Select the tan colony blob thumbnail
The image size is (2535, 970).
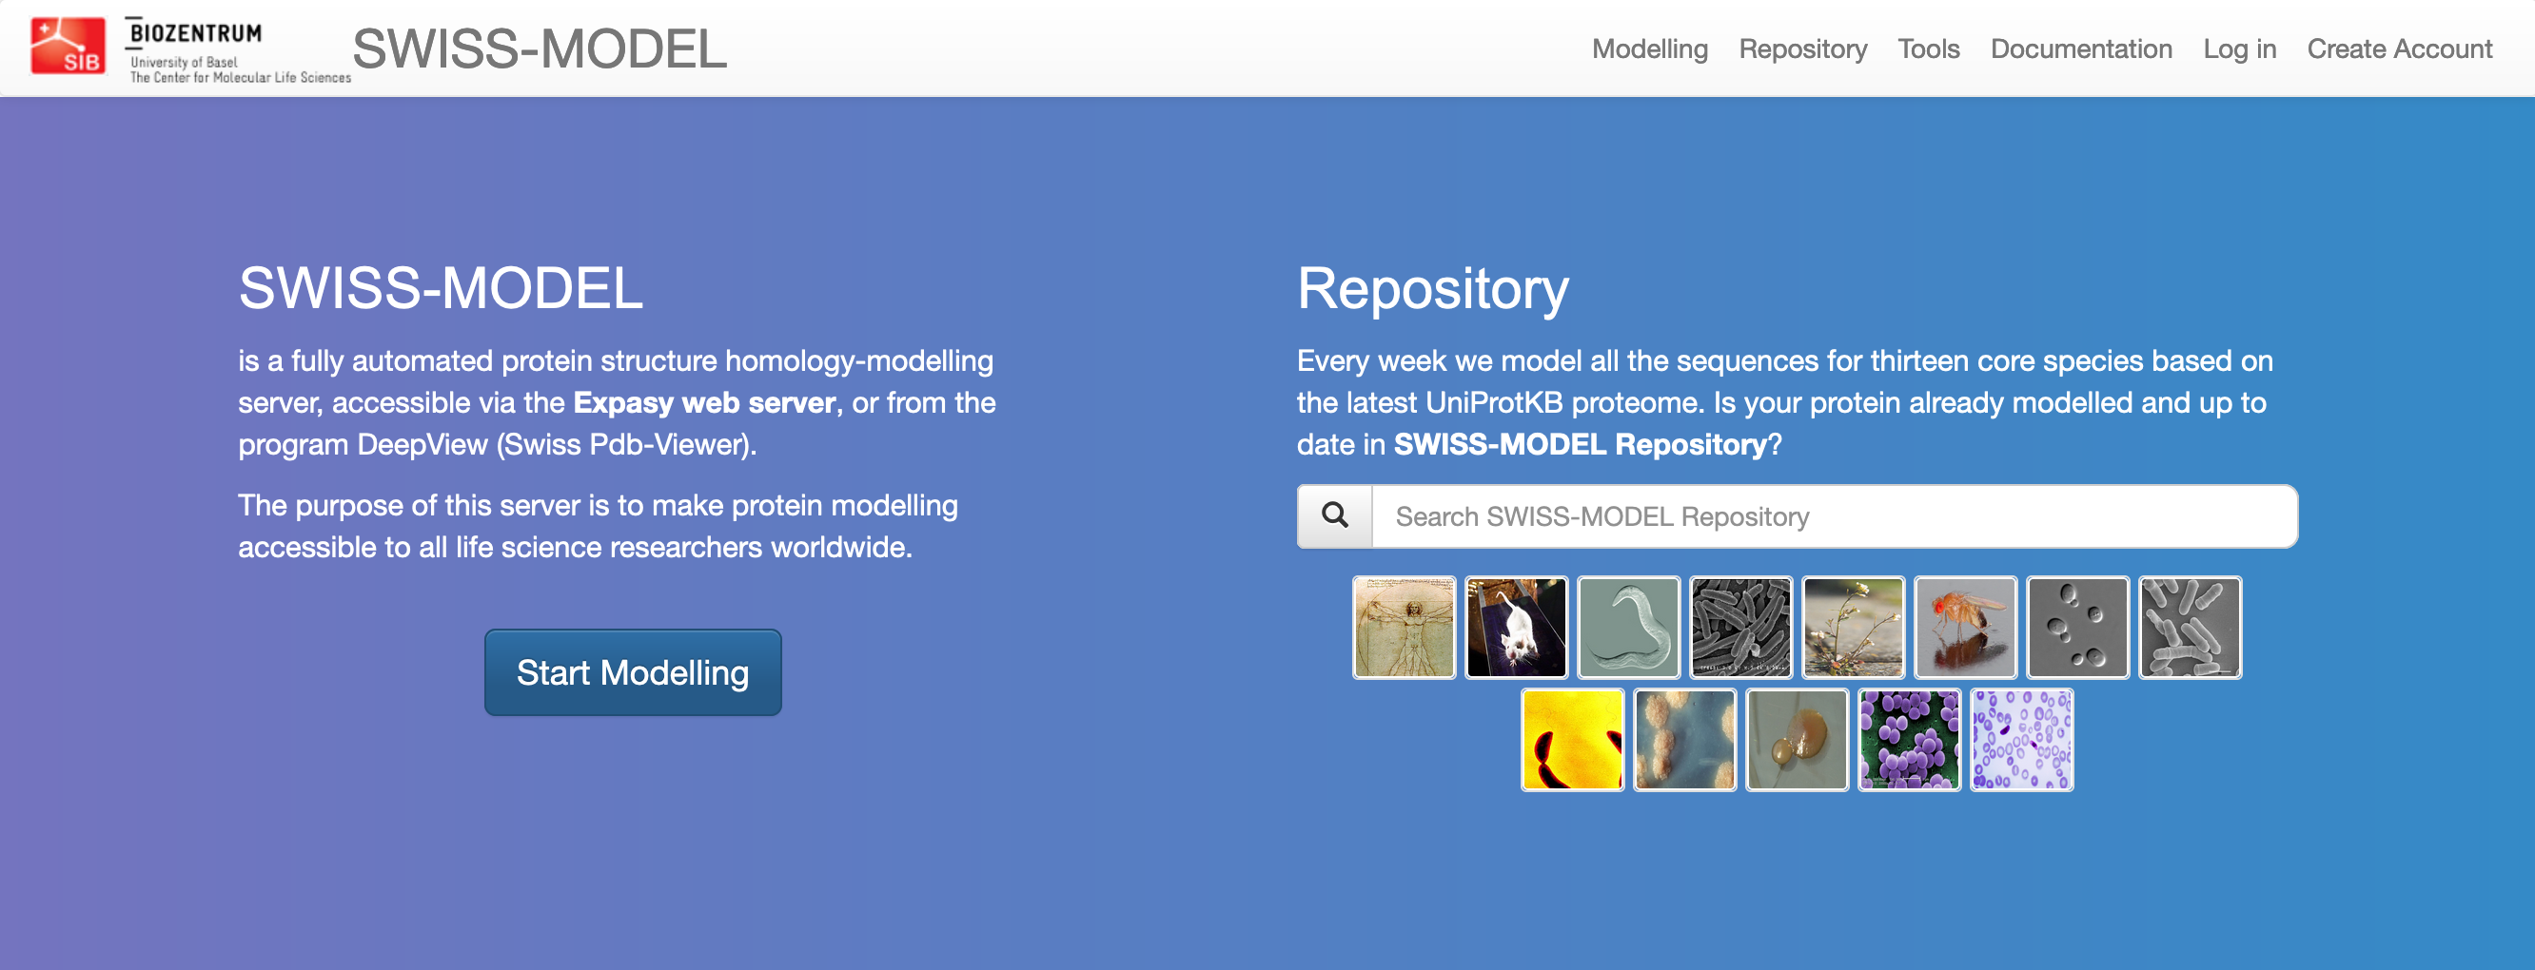coord(1797,740)
